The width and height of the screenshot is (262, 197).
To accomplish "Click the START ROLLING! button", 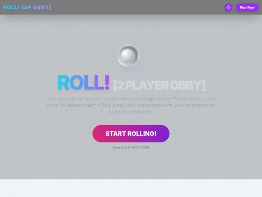I will 131,133.
